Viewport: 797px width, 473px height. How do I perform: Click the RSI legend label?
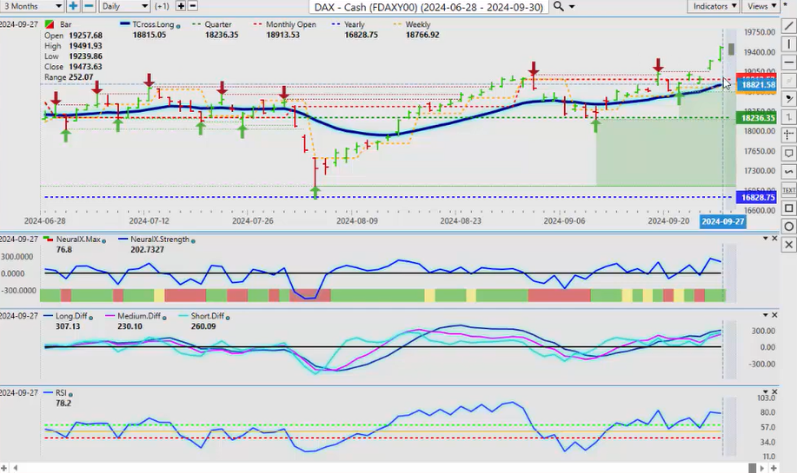point(61,393)
